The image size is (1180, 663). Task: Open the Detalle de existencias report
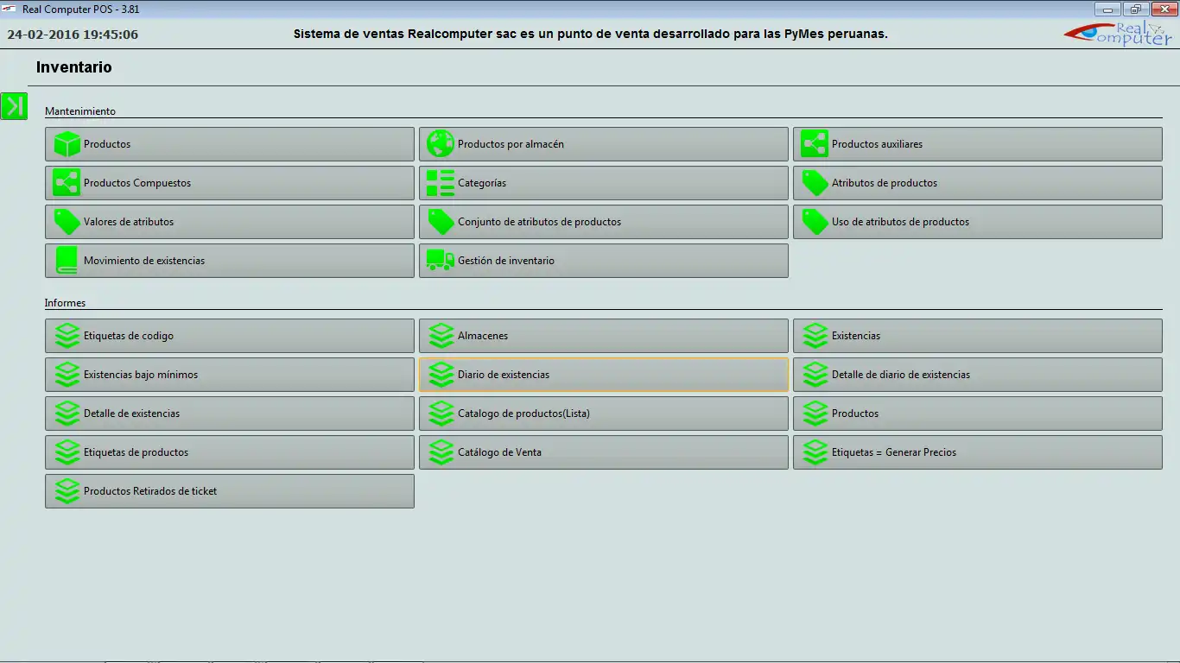pos(230,414)
